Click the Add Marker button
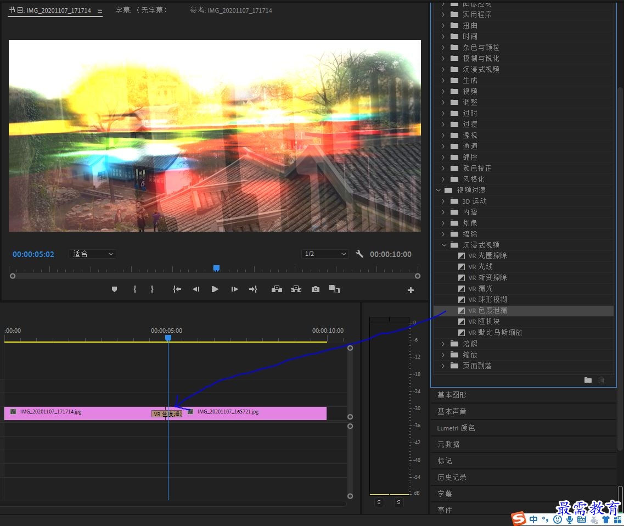 tap(114, 289)
